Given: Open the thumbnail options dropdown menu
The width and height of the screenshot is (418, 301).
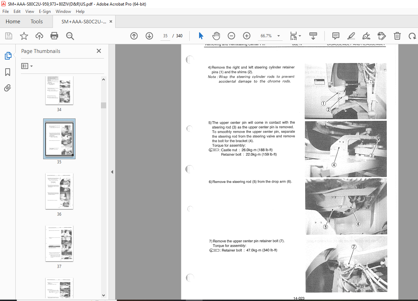Looking at the screenshot, I should 27,66.
